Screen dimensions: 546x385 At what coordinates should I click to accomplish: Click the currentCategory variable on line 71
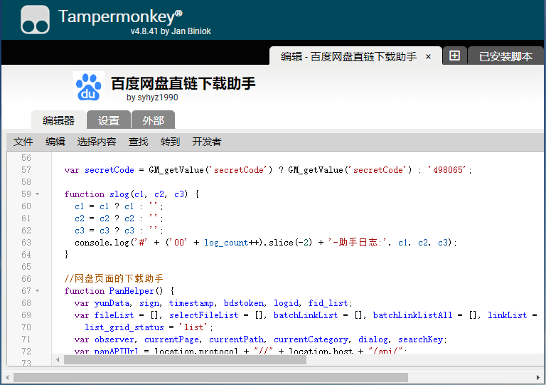pyautogui.click(x=311, y=339)
